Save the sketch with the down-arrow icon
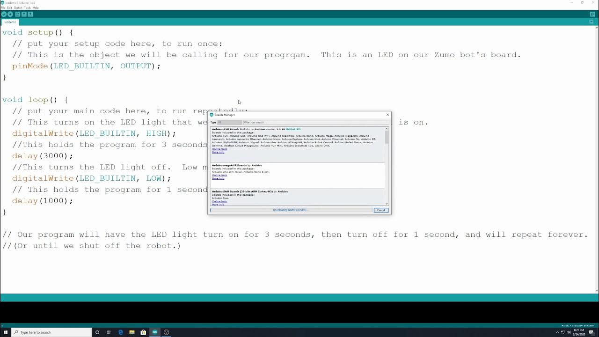This screenshot has width=599, height=337. click(x=30, y=14)
